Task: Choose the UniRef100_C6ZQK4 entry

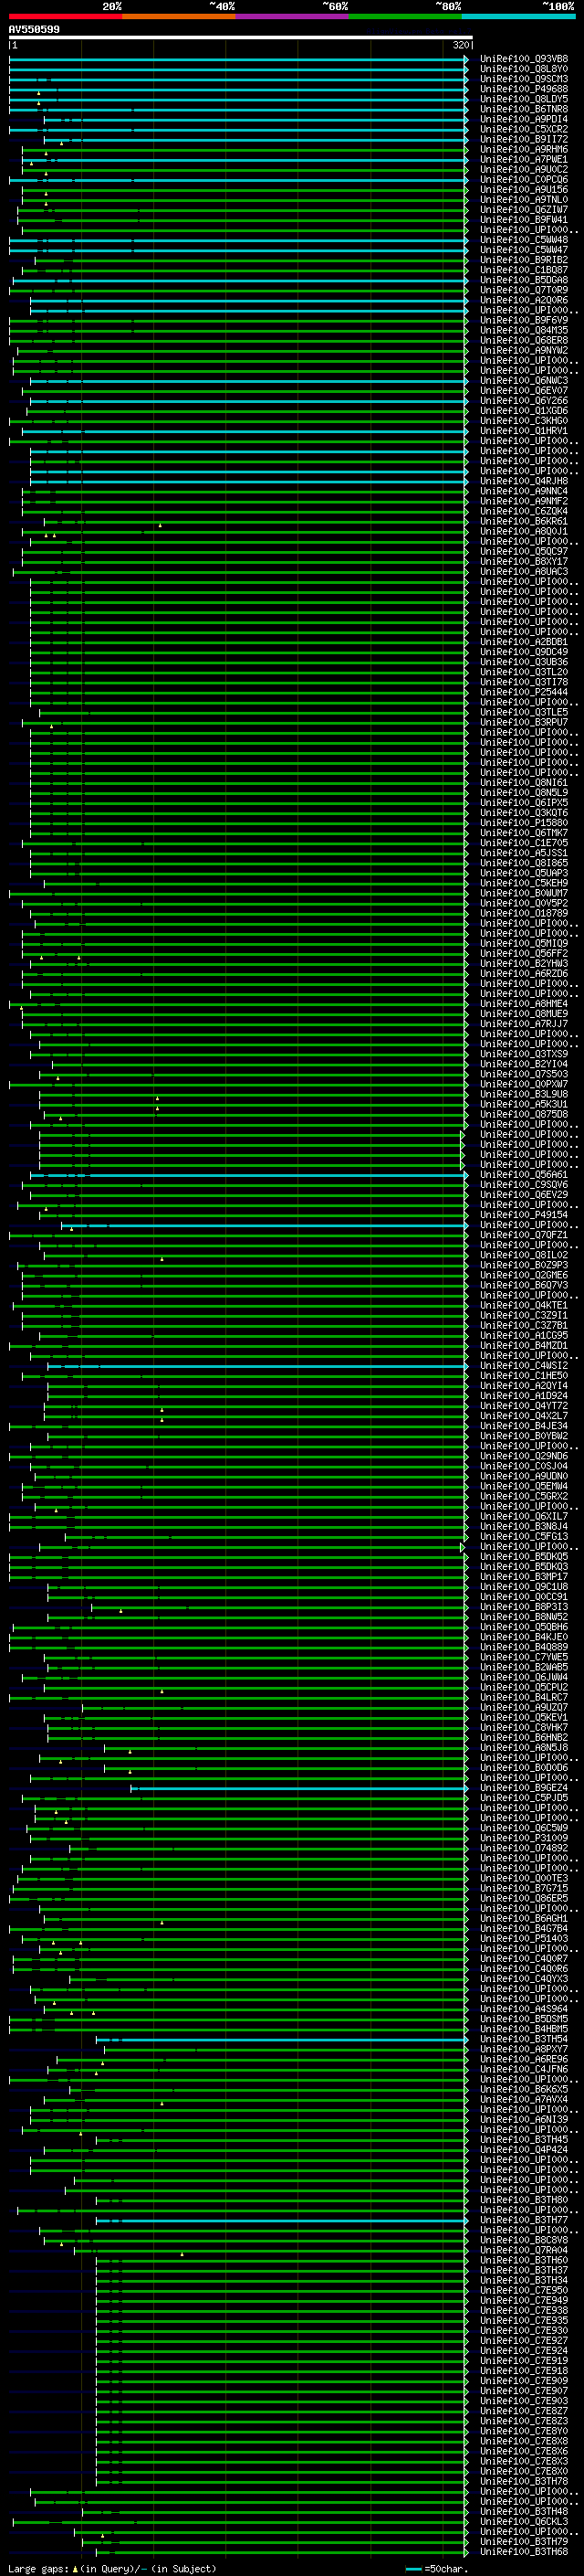Action: click(524, 511)
